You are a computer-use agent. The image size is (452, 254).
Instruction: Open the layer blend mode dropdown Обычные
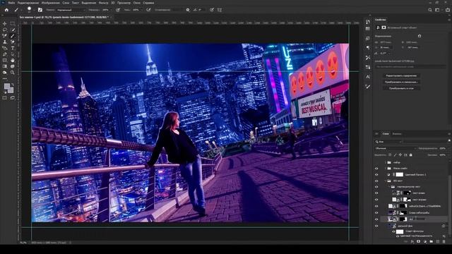click(395, 148)
